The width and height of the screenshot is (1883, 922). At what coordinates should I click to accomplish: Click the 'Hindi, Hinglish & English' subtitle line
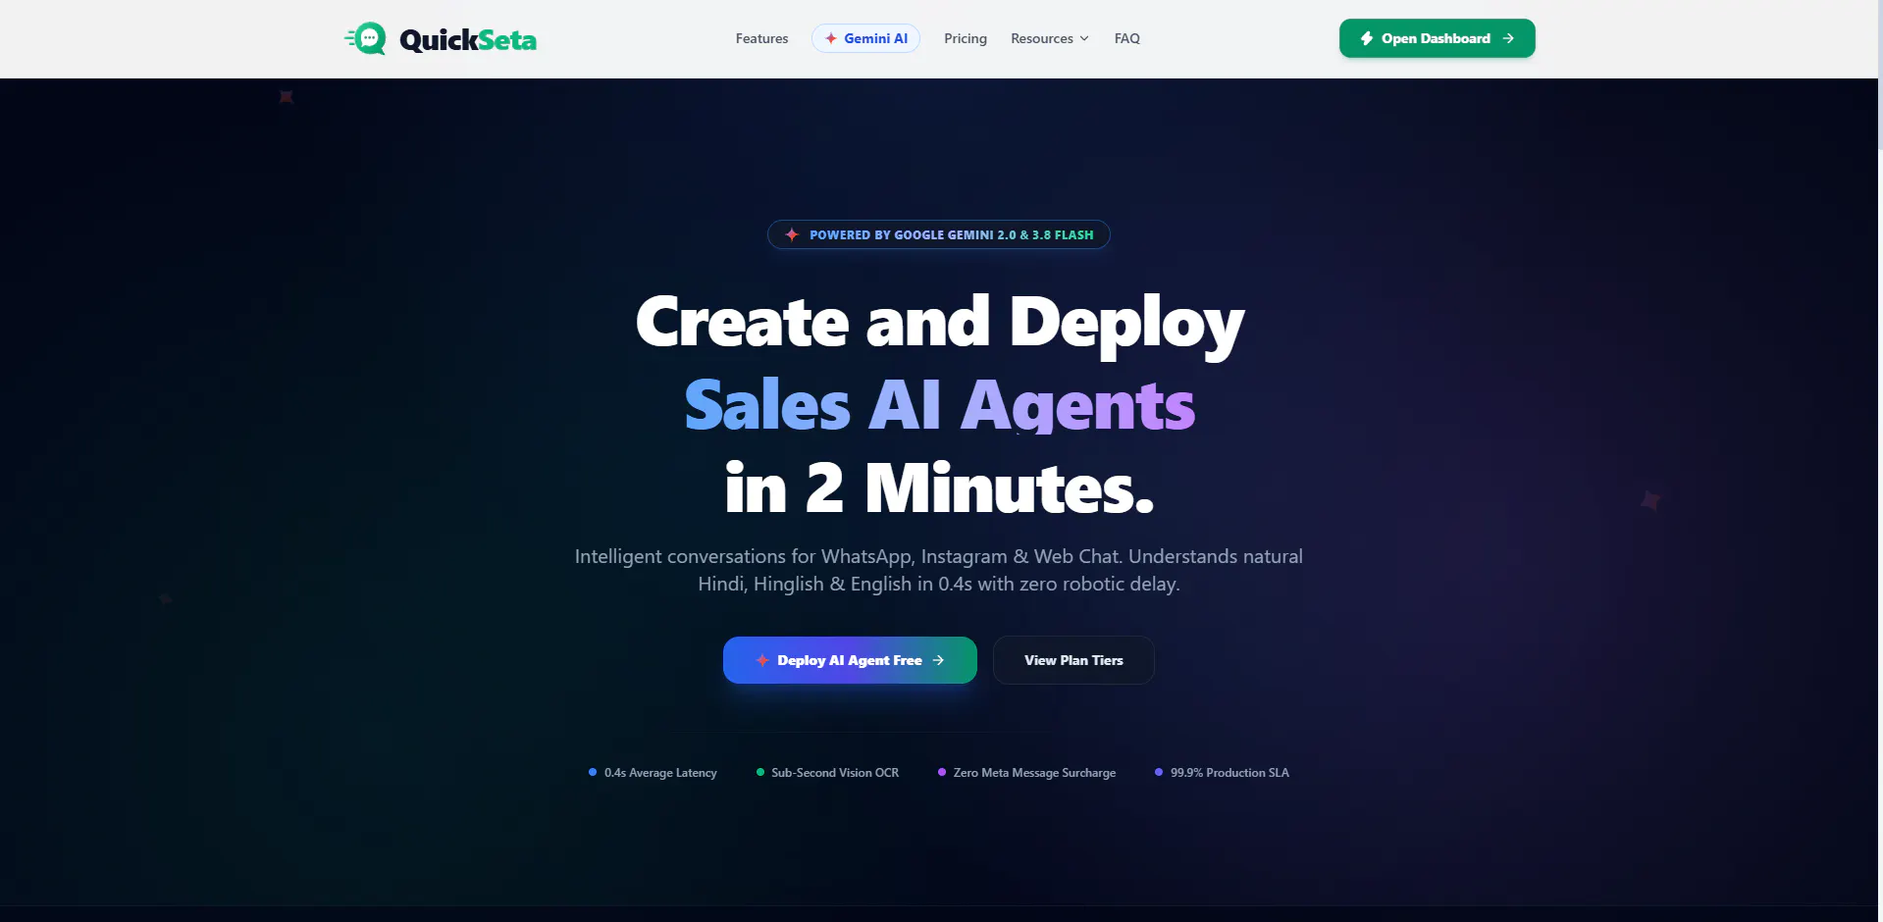pyautogui.click(x=939, y=584)
